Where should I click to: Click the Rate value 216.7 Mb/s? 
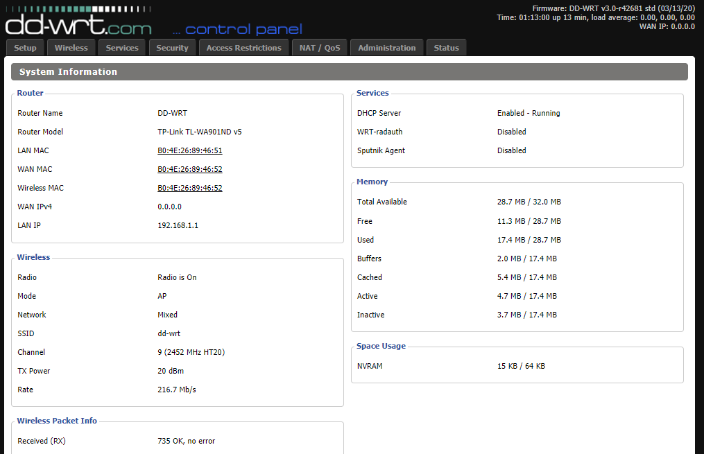177,390
